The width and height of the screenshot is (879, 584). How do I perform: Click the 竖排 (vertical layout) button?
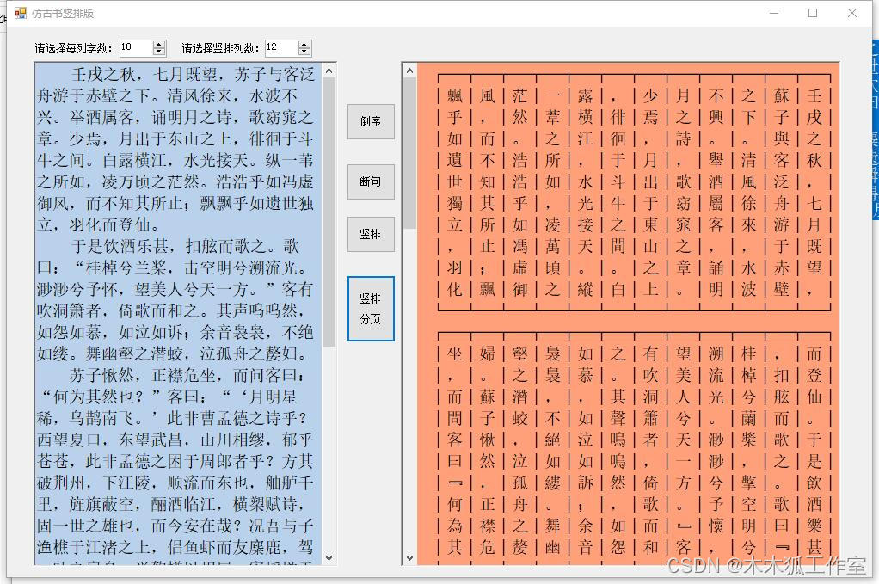click(371, 234)
